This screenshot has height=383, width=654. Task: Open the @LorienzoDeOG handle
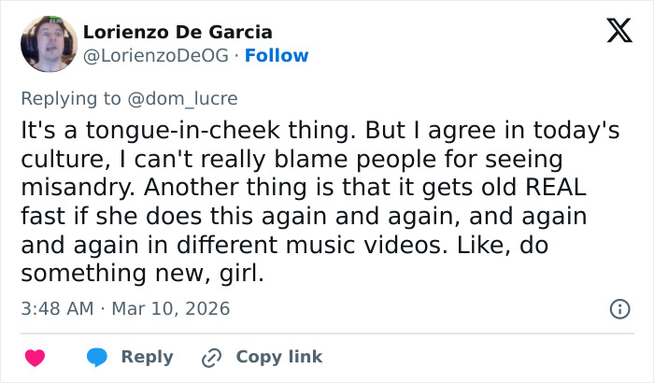(155, 56)
